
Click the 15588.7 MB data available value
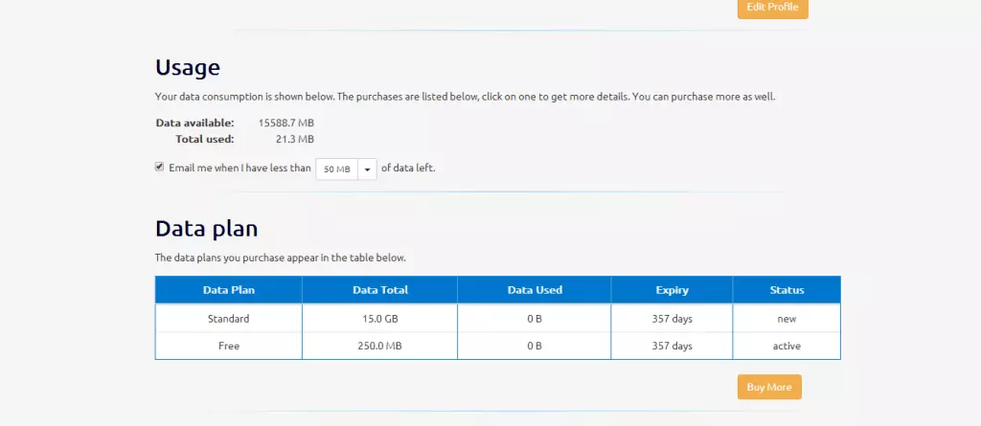pos(286,123)
